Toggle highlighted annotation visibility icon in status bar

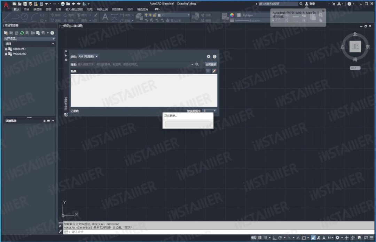[313, 238]
